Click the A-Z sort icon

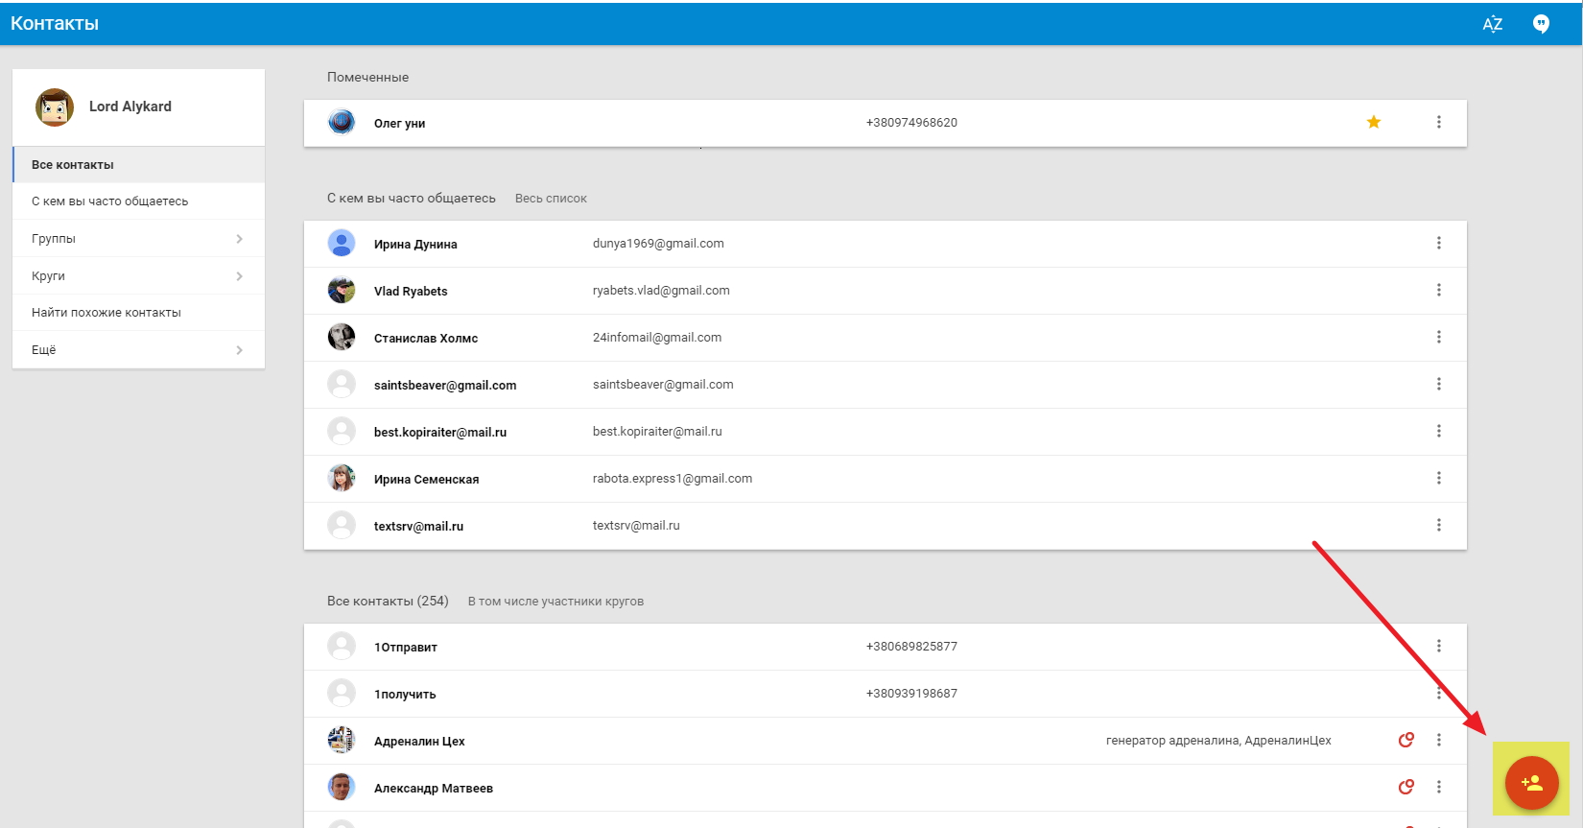click(1492, 24)
